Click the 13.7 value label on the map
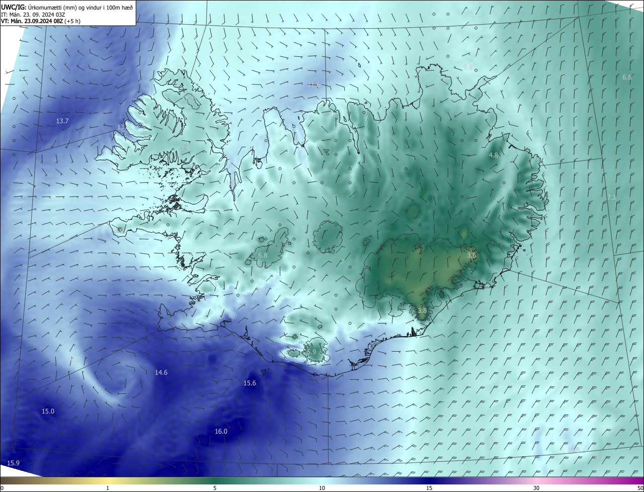Image resolution: width=644 pixels, height=492 pixels. 62,121
